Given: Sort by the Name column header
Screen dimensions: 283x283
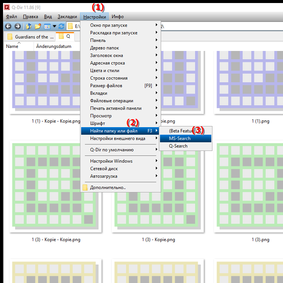Looking at the screenshot, I should (x=18, y=46).
